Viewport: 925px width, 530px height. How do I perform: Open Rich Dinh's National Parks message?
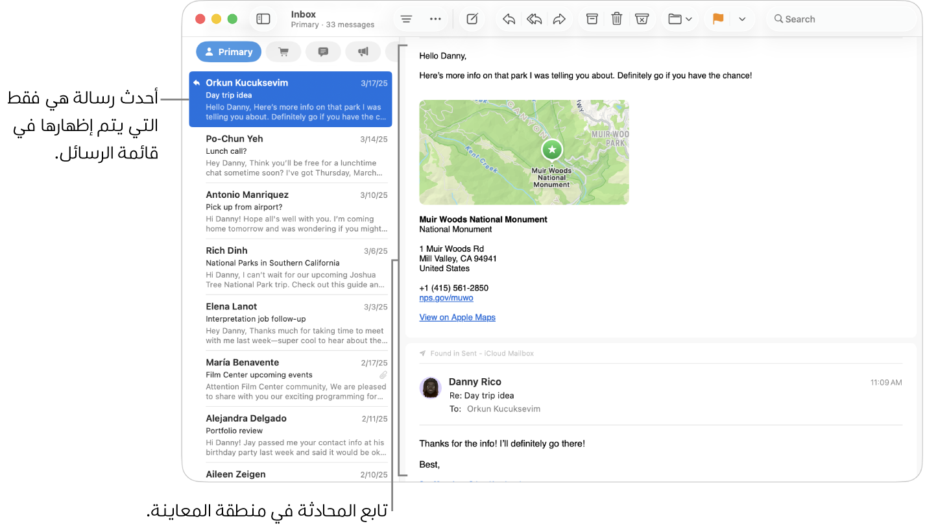point(291,267)
